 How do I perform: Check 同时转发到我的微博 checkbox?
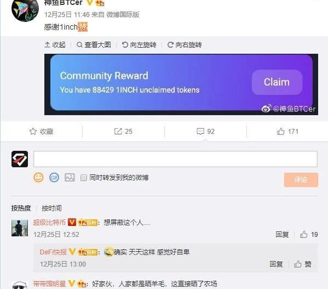[83, 178]
